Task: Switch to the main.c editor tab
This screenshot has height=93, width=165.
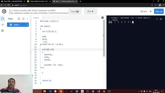Action: [36, 18]
